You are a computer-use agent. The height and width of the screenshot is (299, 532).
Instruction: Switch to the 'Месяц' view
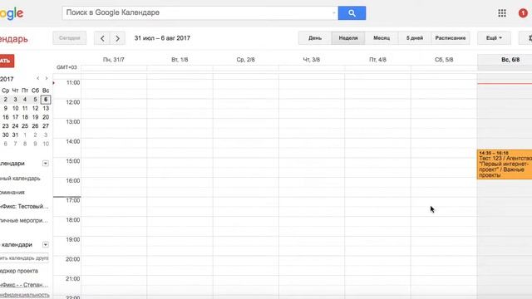coord(382,38)
